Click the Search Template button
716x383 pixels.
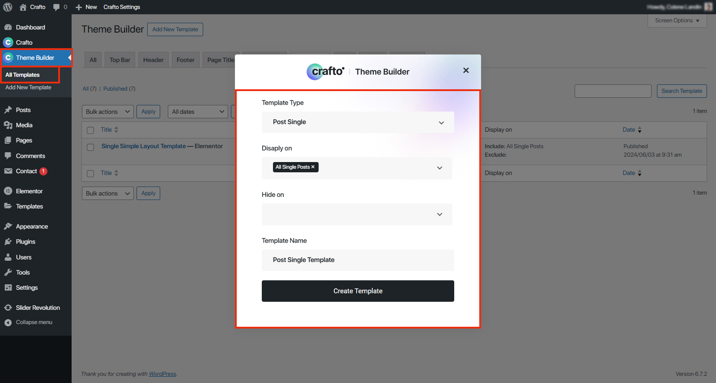pos(682,91)
